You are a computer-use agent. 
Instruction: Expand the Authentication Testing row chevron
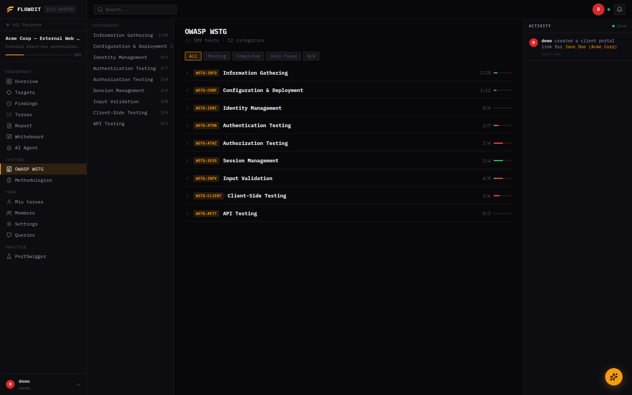pos(187,126)
